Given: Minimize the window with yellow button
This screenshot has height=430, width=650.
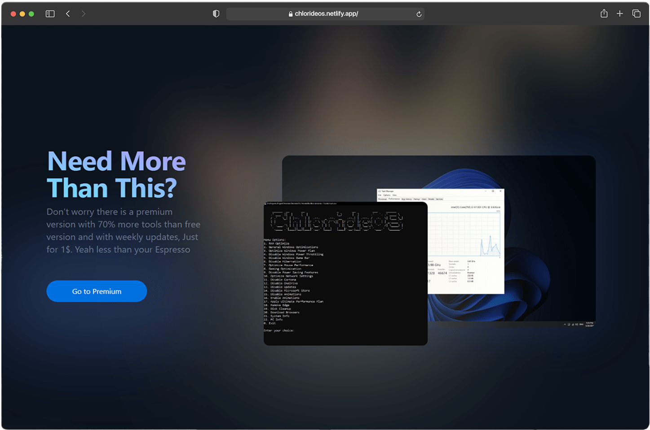Looking at the screenshot, I should [x=22, y=14].
